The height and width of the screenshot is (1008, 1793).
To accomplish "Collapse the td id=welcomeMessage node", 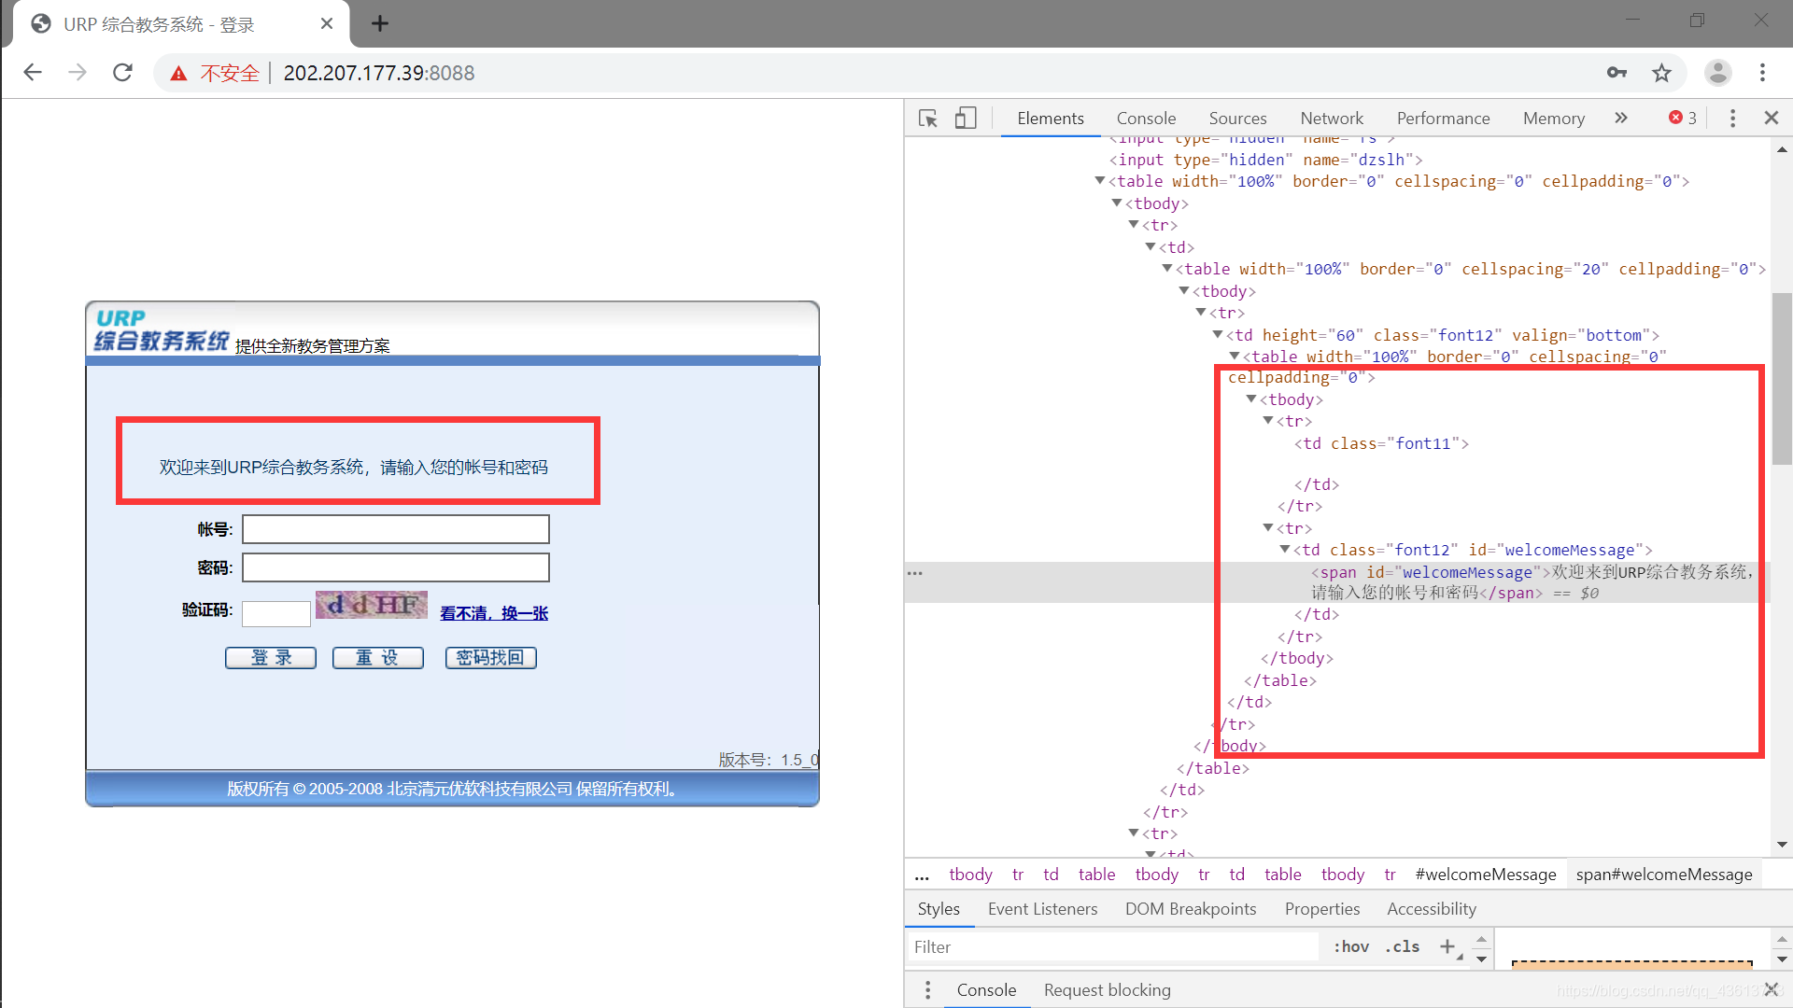I will pyautogui.click(x=1286, y=550).
